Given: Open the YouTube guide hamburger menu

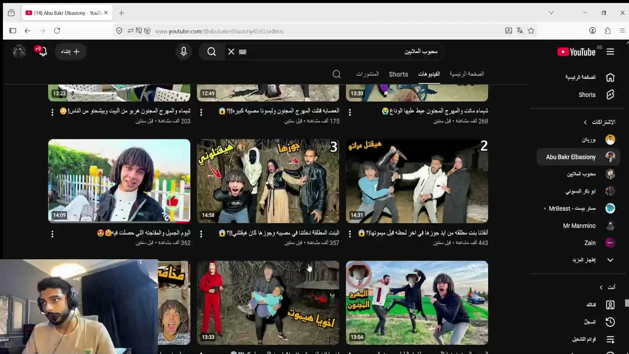Looking at the screenshot, I should (610, 52).
